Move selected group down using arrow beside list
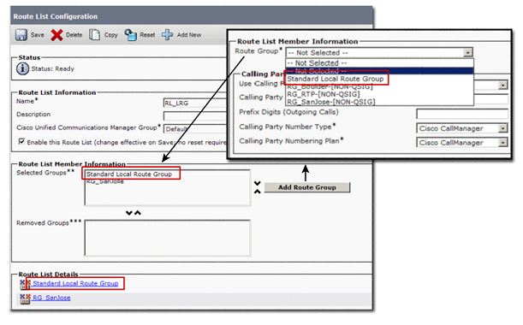This screenshot has height=325, width=523. pos(257,183)
